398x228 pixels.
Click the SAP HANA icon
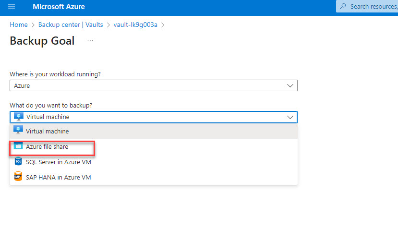(x=18, y=177)
